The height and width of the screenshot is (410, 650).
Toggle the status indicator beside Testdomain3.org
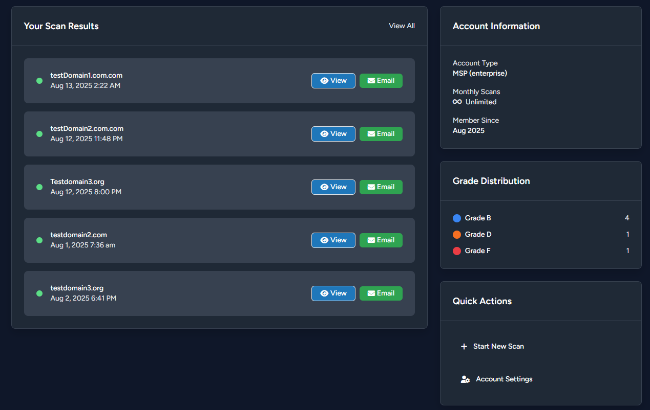[39, 187]
